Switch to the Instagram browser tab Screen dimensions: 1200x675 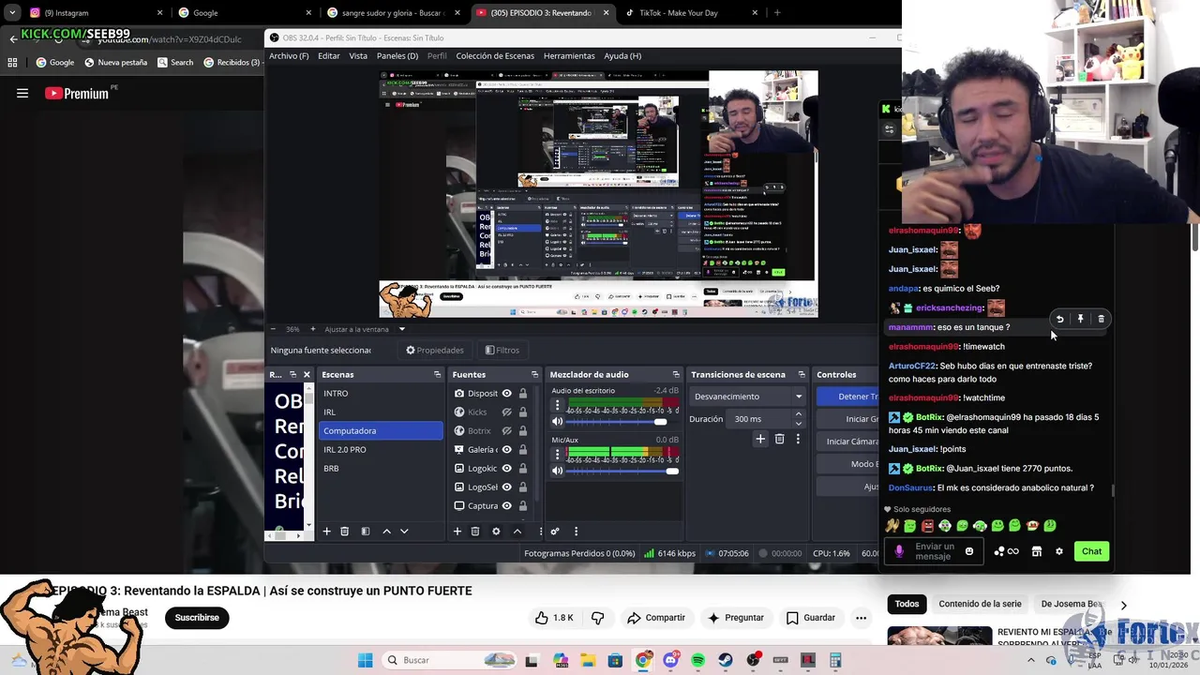coord(94,13)
